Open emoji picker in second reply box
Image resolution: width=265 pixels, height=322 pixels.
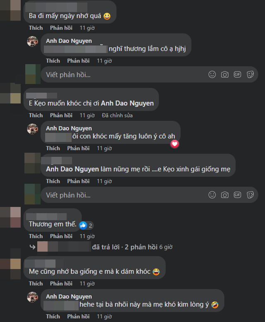(x=212, y=195)
